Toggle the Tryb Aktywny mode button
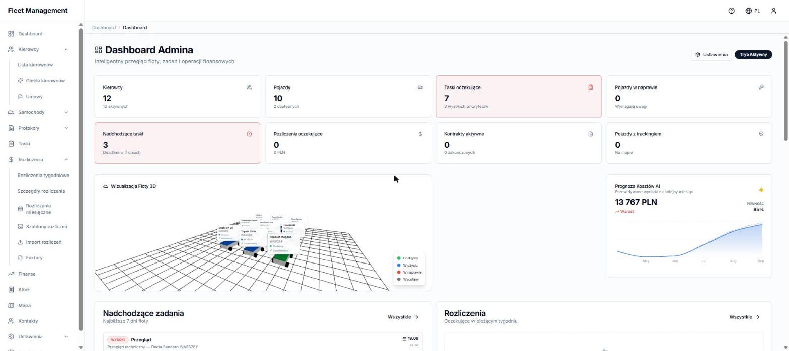The image size is (789, 351). tap(753, 55)
